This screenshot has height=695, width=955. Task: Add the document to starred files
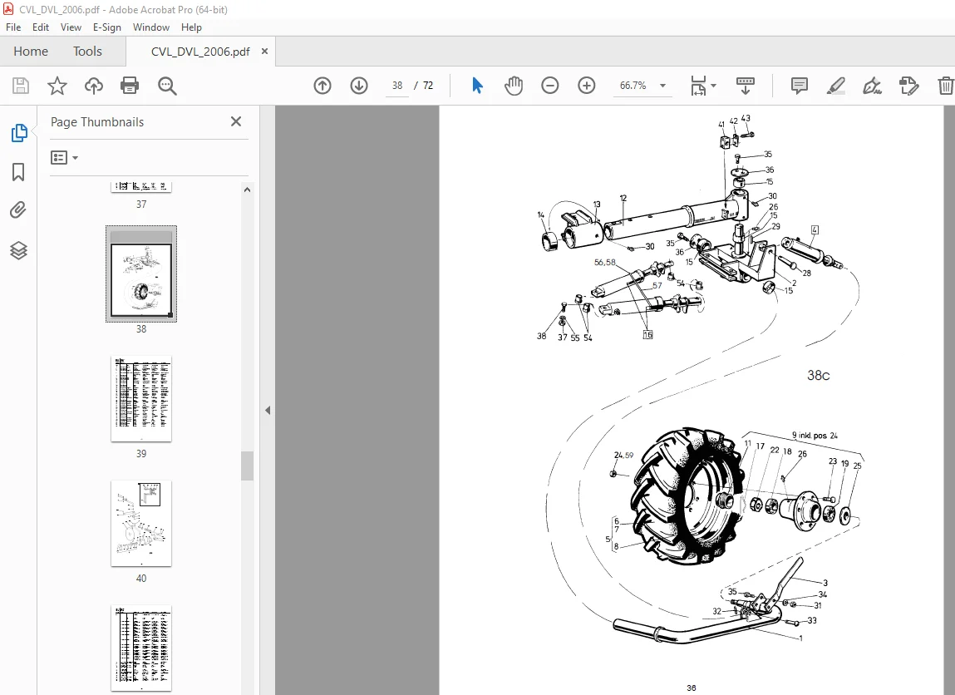(x=57, y=86)
